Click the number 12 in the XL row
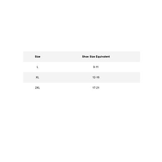162x162 pixels. (x=94, y=77)
